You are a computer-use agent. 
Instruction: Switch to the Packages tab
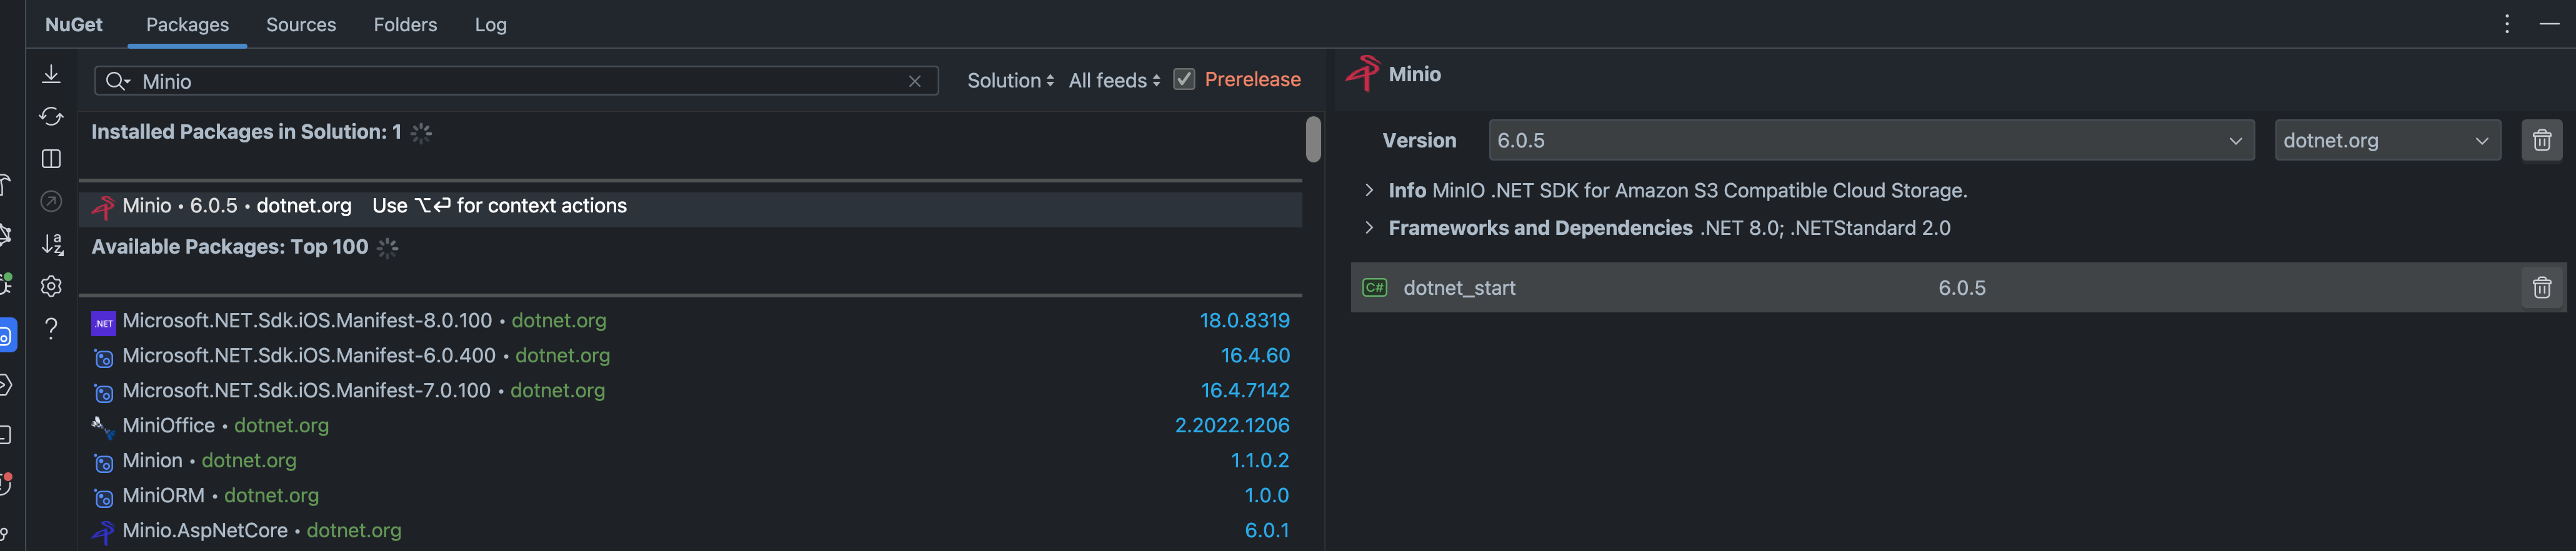click(x=187, y=24)
